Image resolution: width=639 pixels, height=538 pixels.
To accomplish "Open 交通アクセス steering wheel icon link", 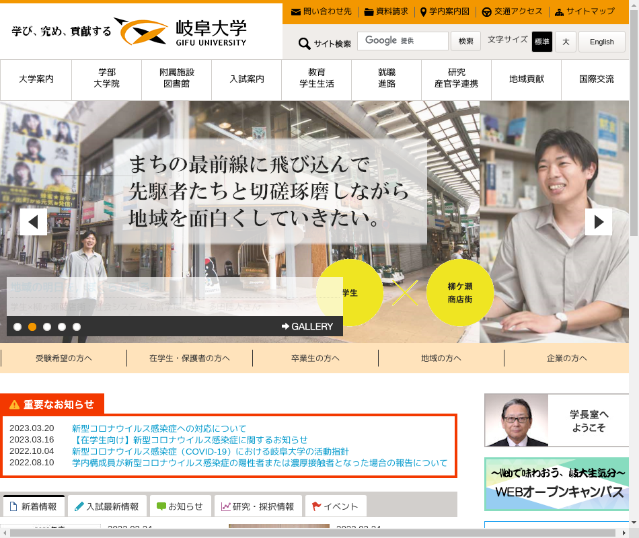I will point(486,12).
